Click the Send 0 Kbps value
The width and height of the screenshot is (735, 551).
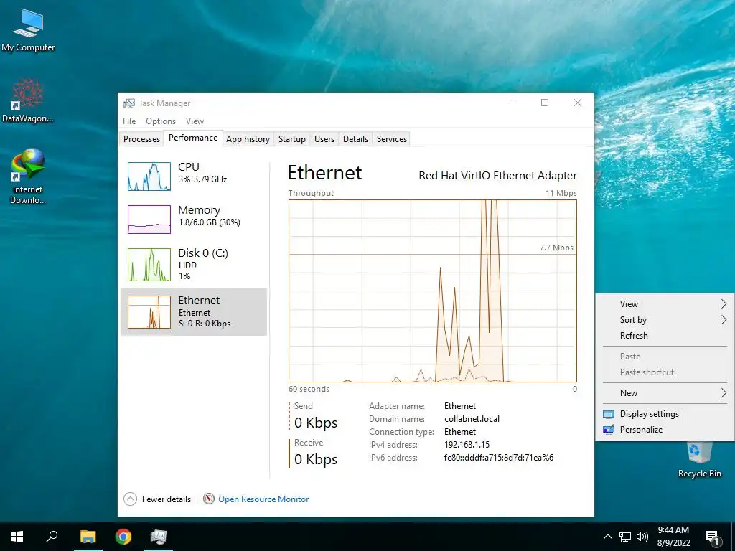click(316, 423)
